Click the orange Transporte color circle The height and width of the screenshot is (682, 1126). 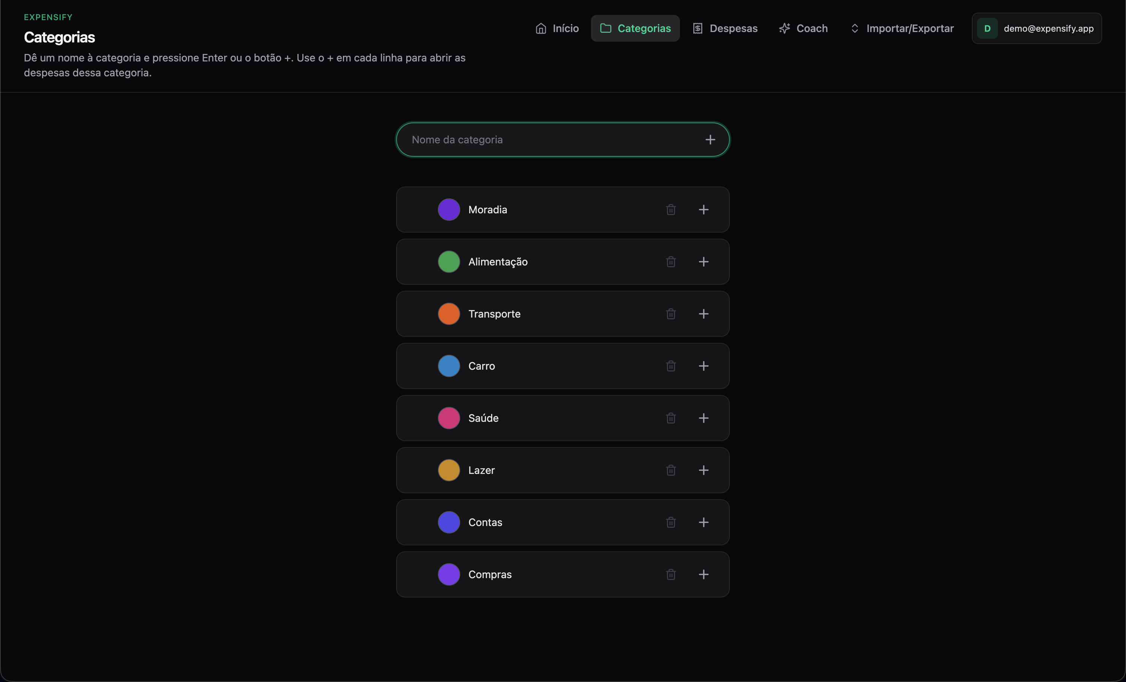(x=449, y=314)
